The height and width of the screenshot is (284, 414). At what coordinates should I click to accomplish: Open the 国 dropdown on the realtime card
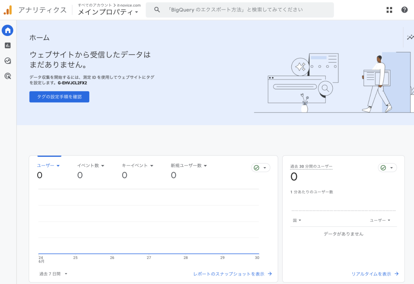click(x=296, y=220)
